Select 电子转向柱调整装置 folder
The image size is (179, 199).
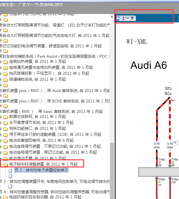click(43, 164)
